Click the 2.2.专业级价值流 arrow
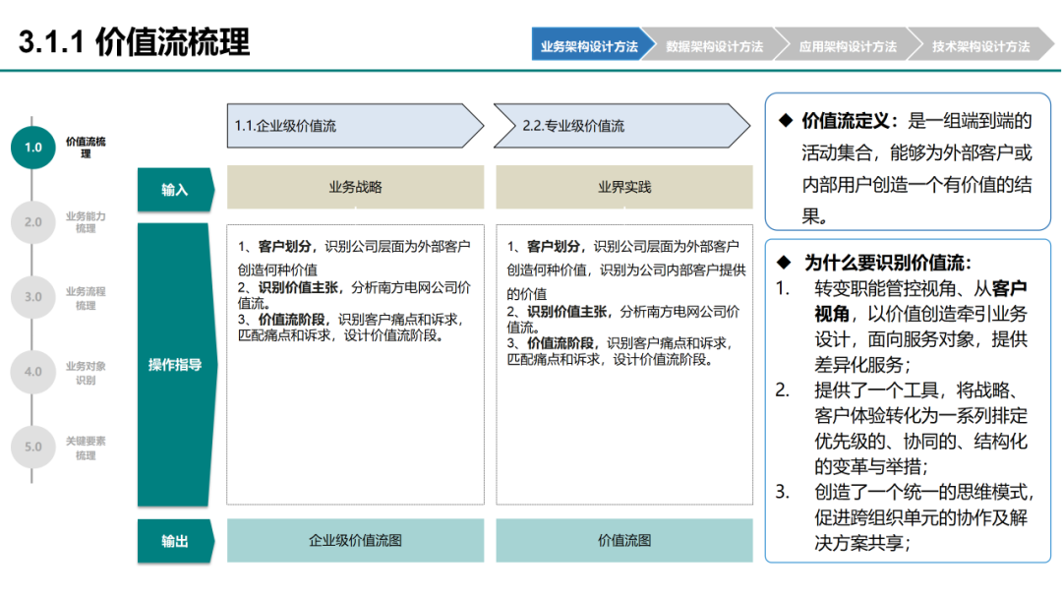This screenshot has height=598, width=1062. 622,126
